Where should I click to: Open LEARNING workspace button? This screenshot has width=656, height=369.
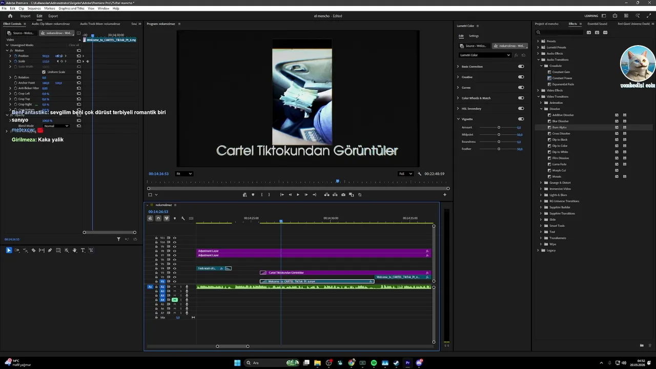[591, 16]
